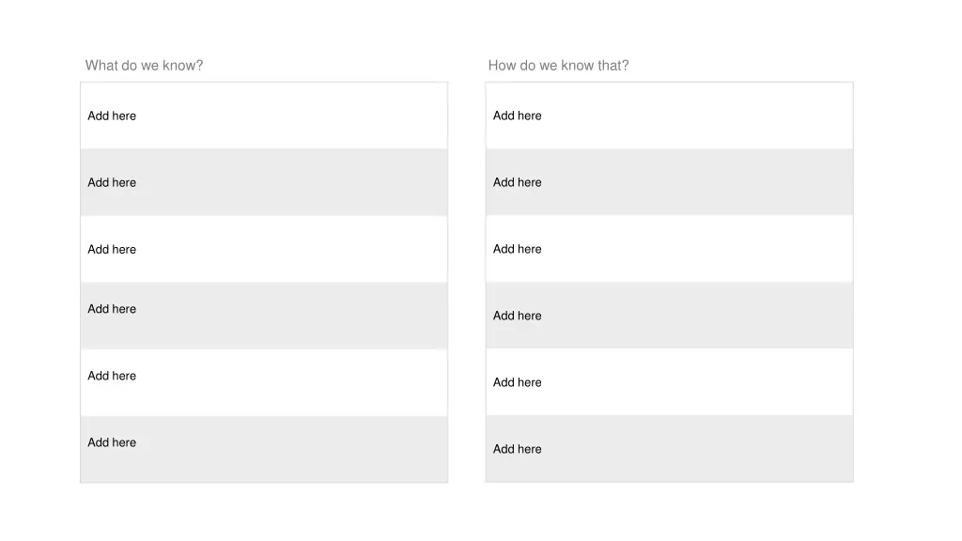Select third 'Add here' white cell in right table
The height and width of the screenshot is (541, 962).
click(669, 249)
